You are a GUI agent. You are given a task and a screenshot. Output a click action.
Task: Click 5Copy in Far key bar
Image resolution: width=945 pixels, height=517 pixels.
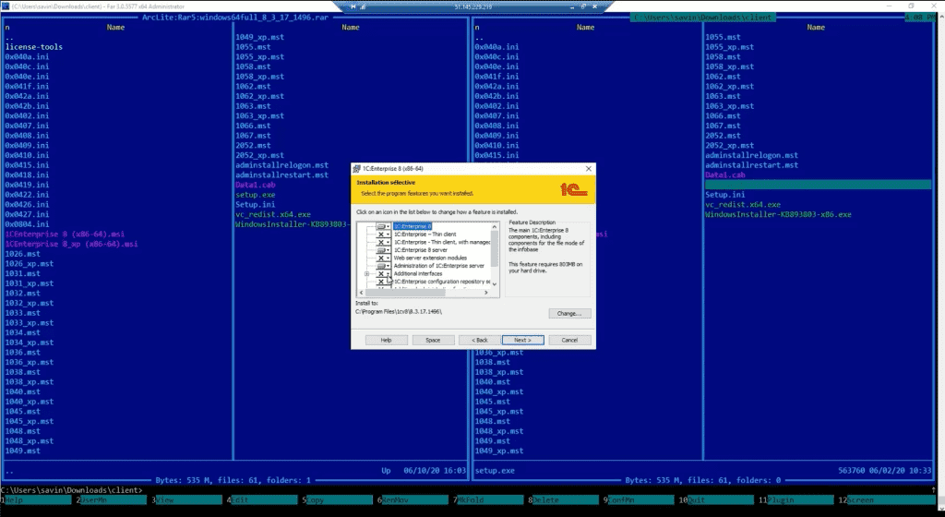click(x=338, y=500)
